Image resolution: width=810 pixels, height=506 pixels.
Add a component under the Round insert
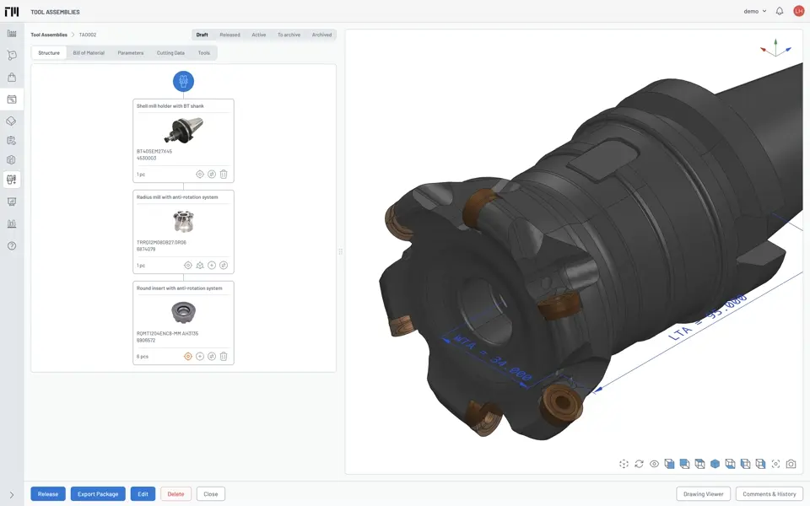200,356
